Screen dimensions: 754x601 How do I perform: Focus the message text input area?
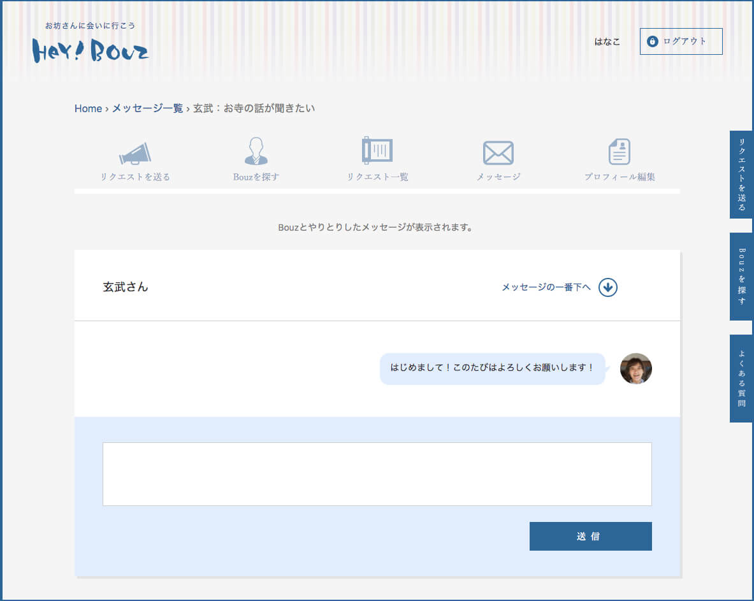coord(377,474)
